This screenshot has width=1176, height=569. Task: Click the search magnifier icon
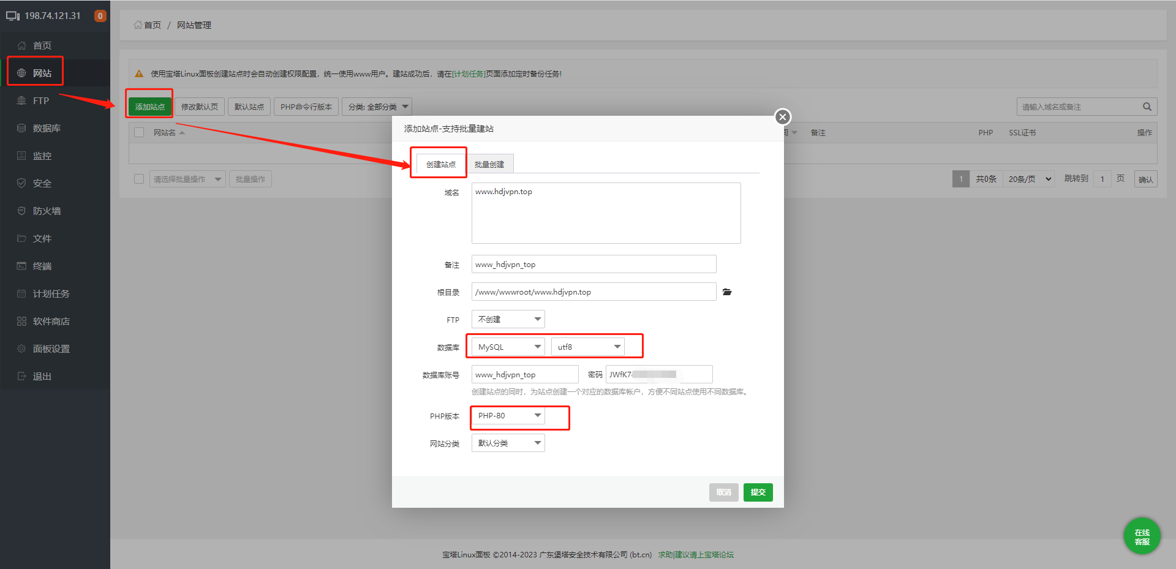pyautogui.click(x=1147, y=107)
